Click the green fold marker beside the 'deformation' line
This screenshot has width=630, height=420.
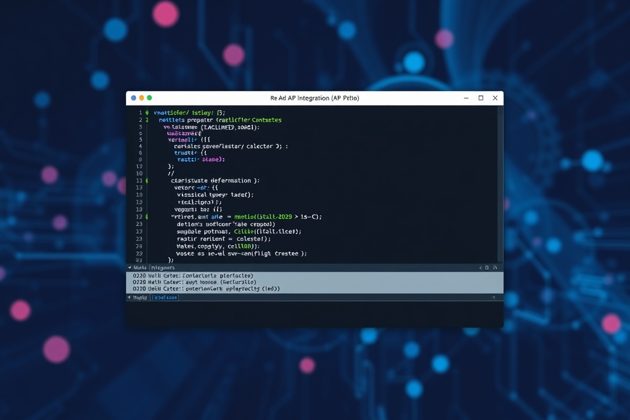[x=147, y=181]
